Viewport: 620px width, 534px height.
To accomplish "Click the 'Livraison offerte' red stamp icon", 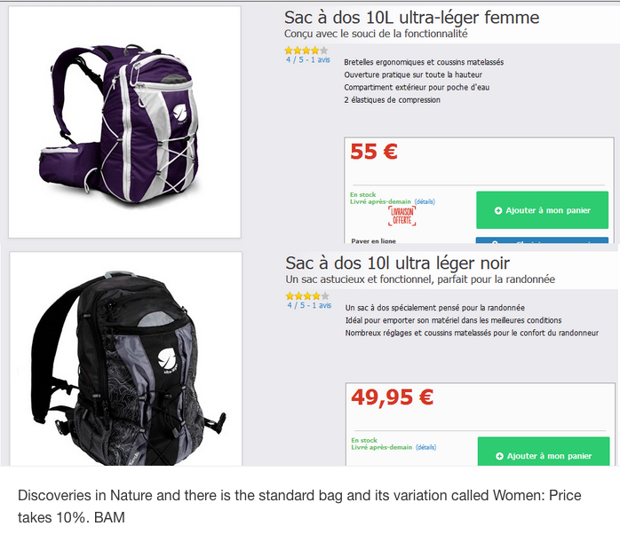I will (401, 216).
